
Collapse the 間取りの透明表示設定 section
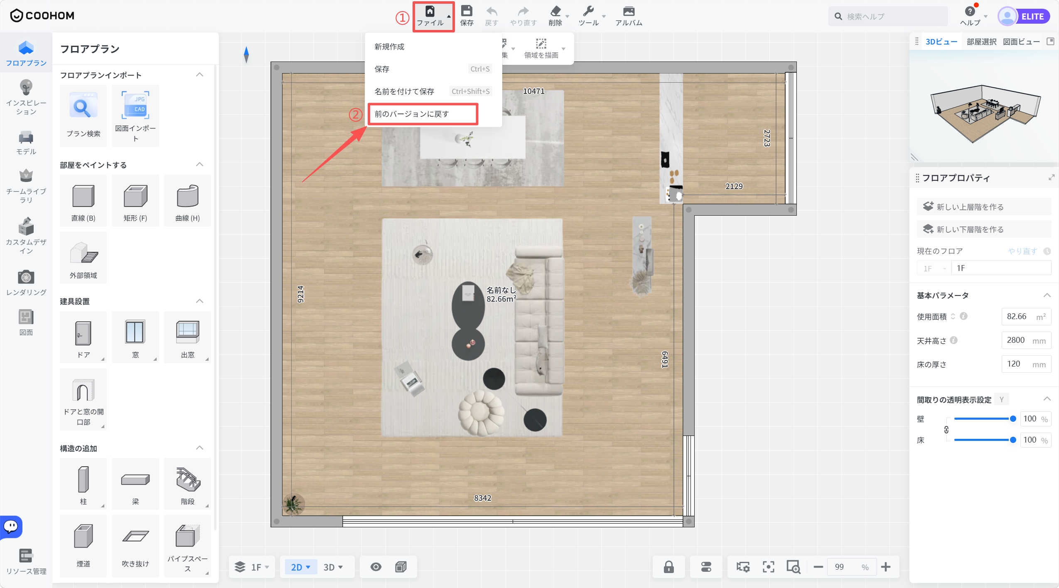click(1047, 399)
